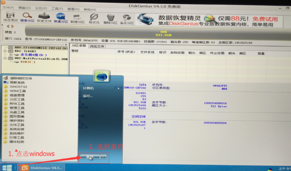Viewport: 291px width, 171px height.
Task: Click 清除临时文件 in start menu
Action: [18, 78]
